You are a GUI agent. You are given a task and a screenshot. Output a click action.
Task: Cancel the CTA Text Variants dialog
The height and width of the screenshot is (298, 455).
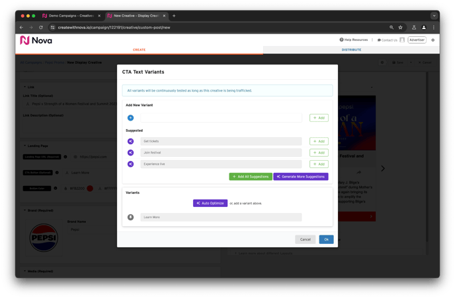coord(305,239)
